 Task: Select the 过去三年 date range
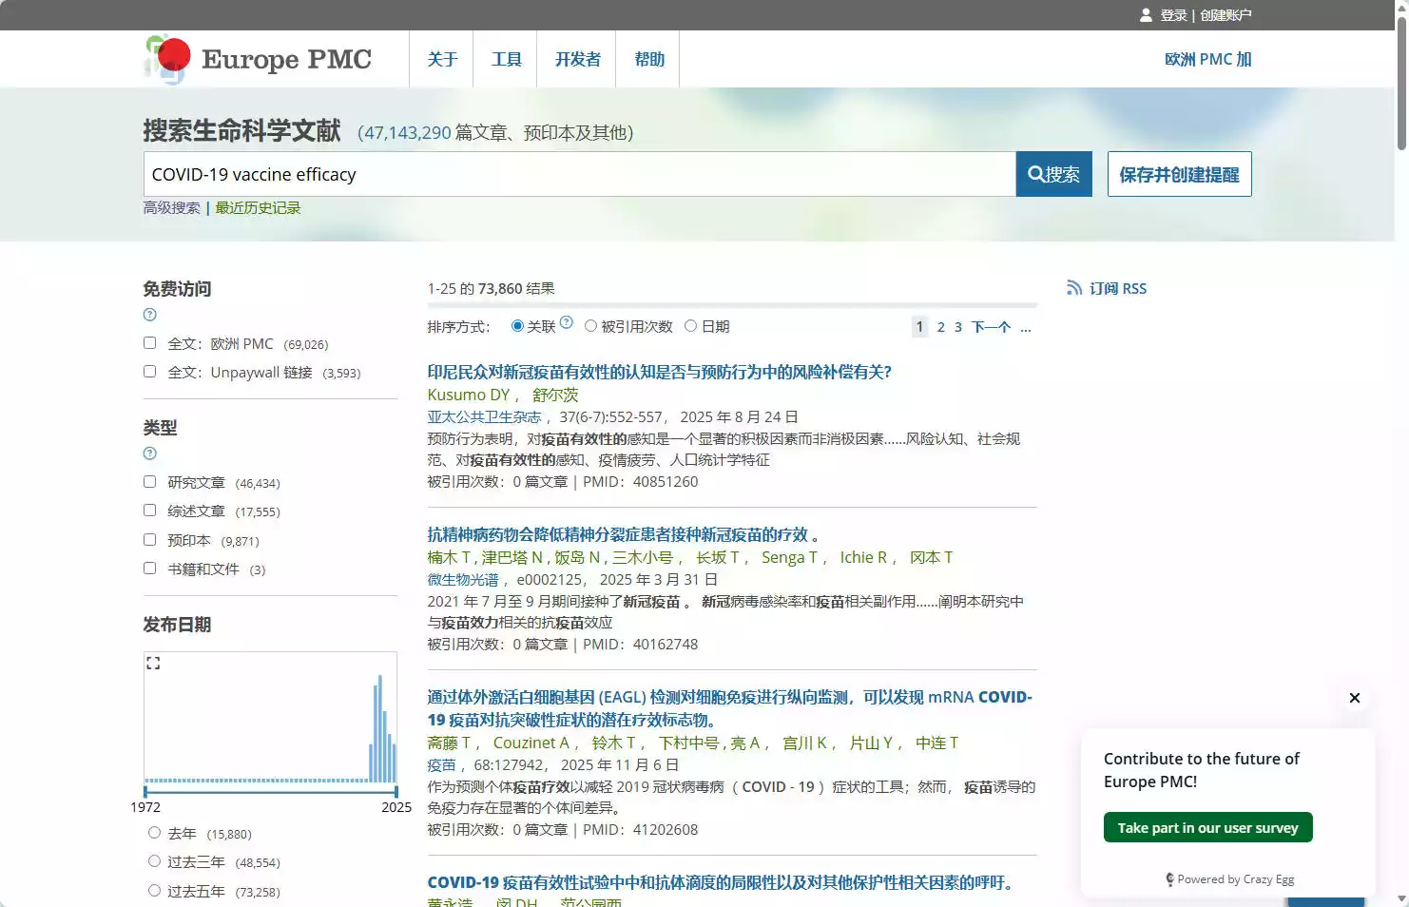(x=154, y=861)
